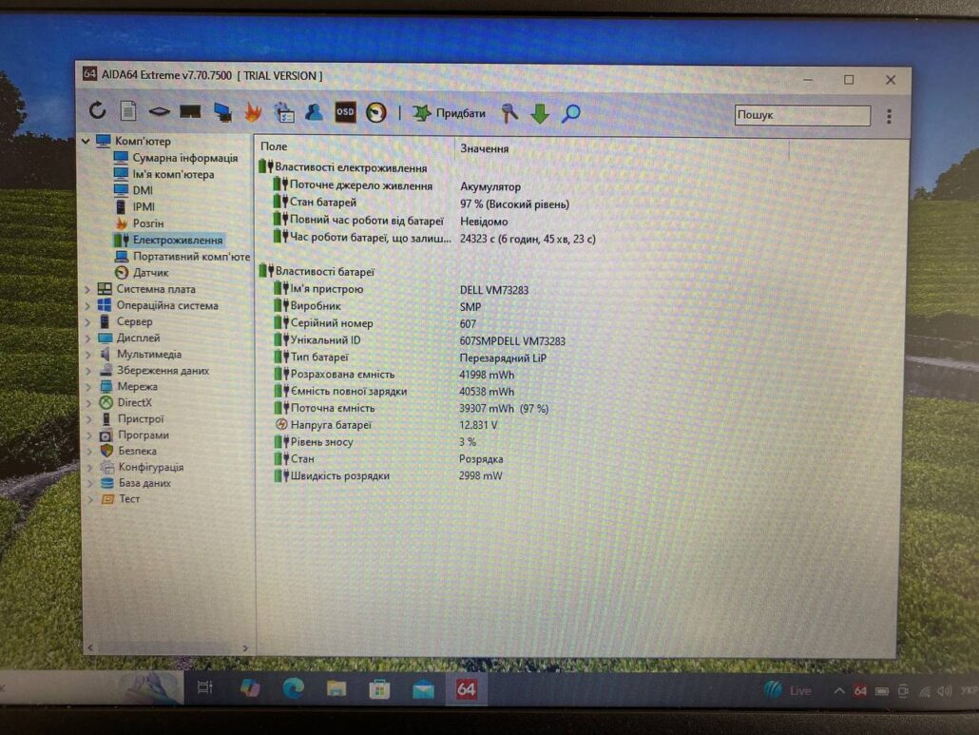Launch Microsoft Edge from the taskbar

(x=293, y=688)
